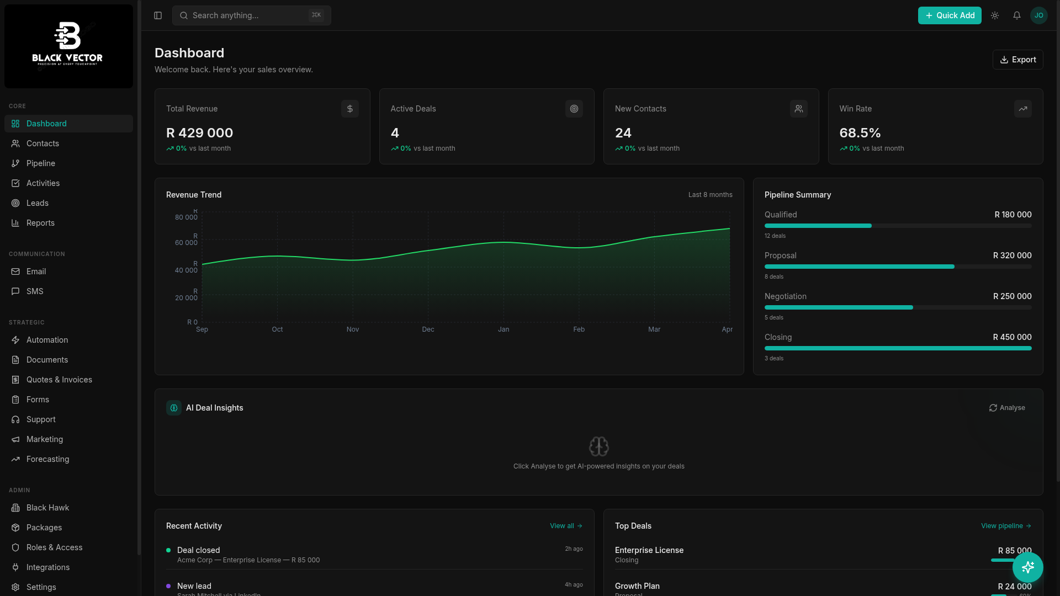Image resolution: width=1060 pixels, height=596 pixels.
Task: Click the Total Revenue dollar icon
Action: tap(350, 109)
